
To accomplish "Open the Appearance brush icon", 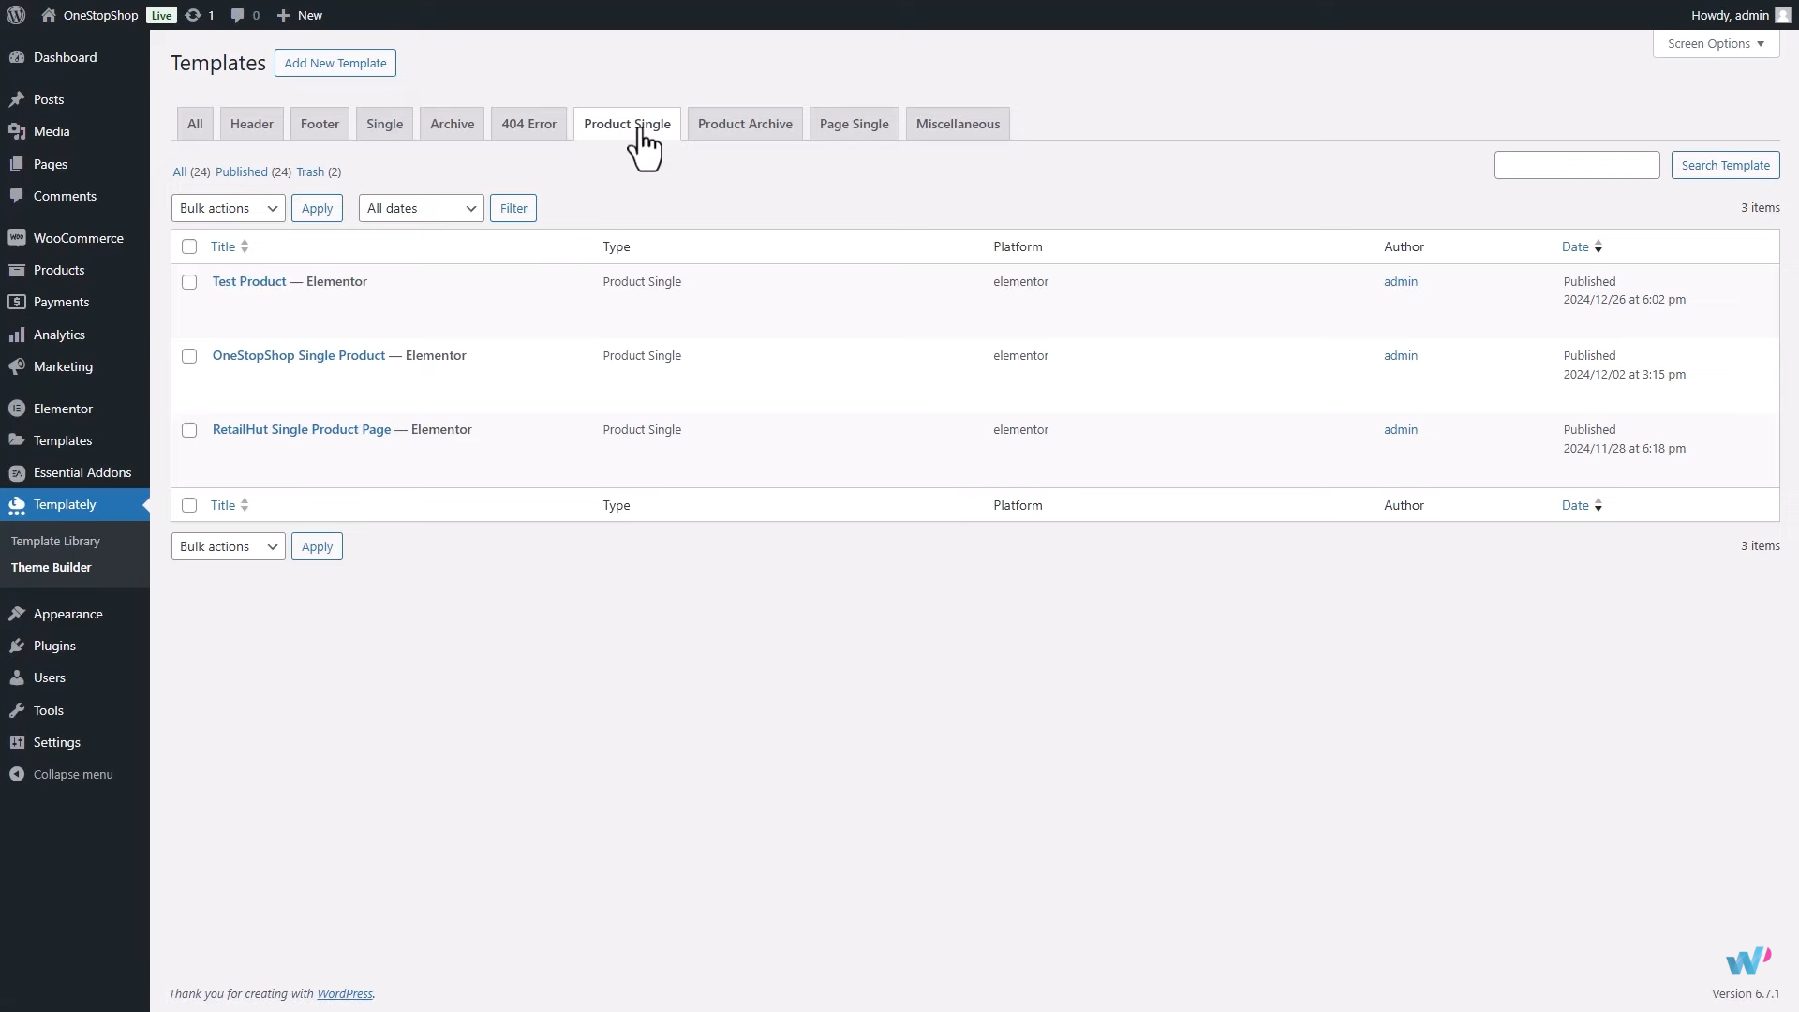I will click(17, 614).
